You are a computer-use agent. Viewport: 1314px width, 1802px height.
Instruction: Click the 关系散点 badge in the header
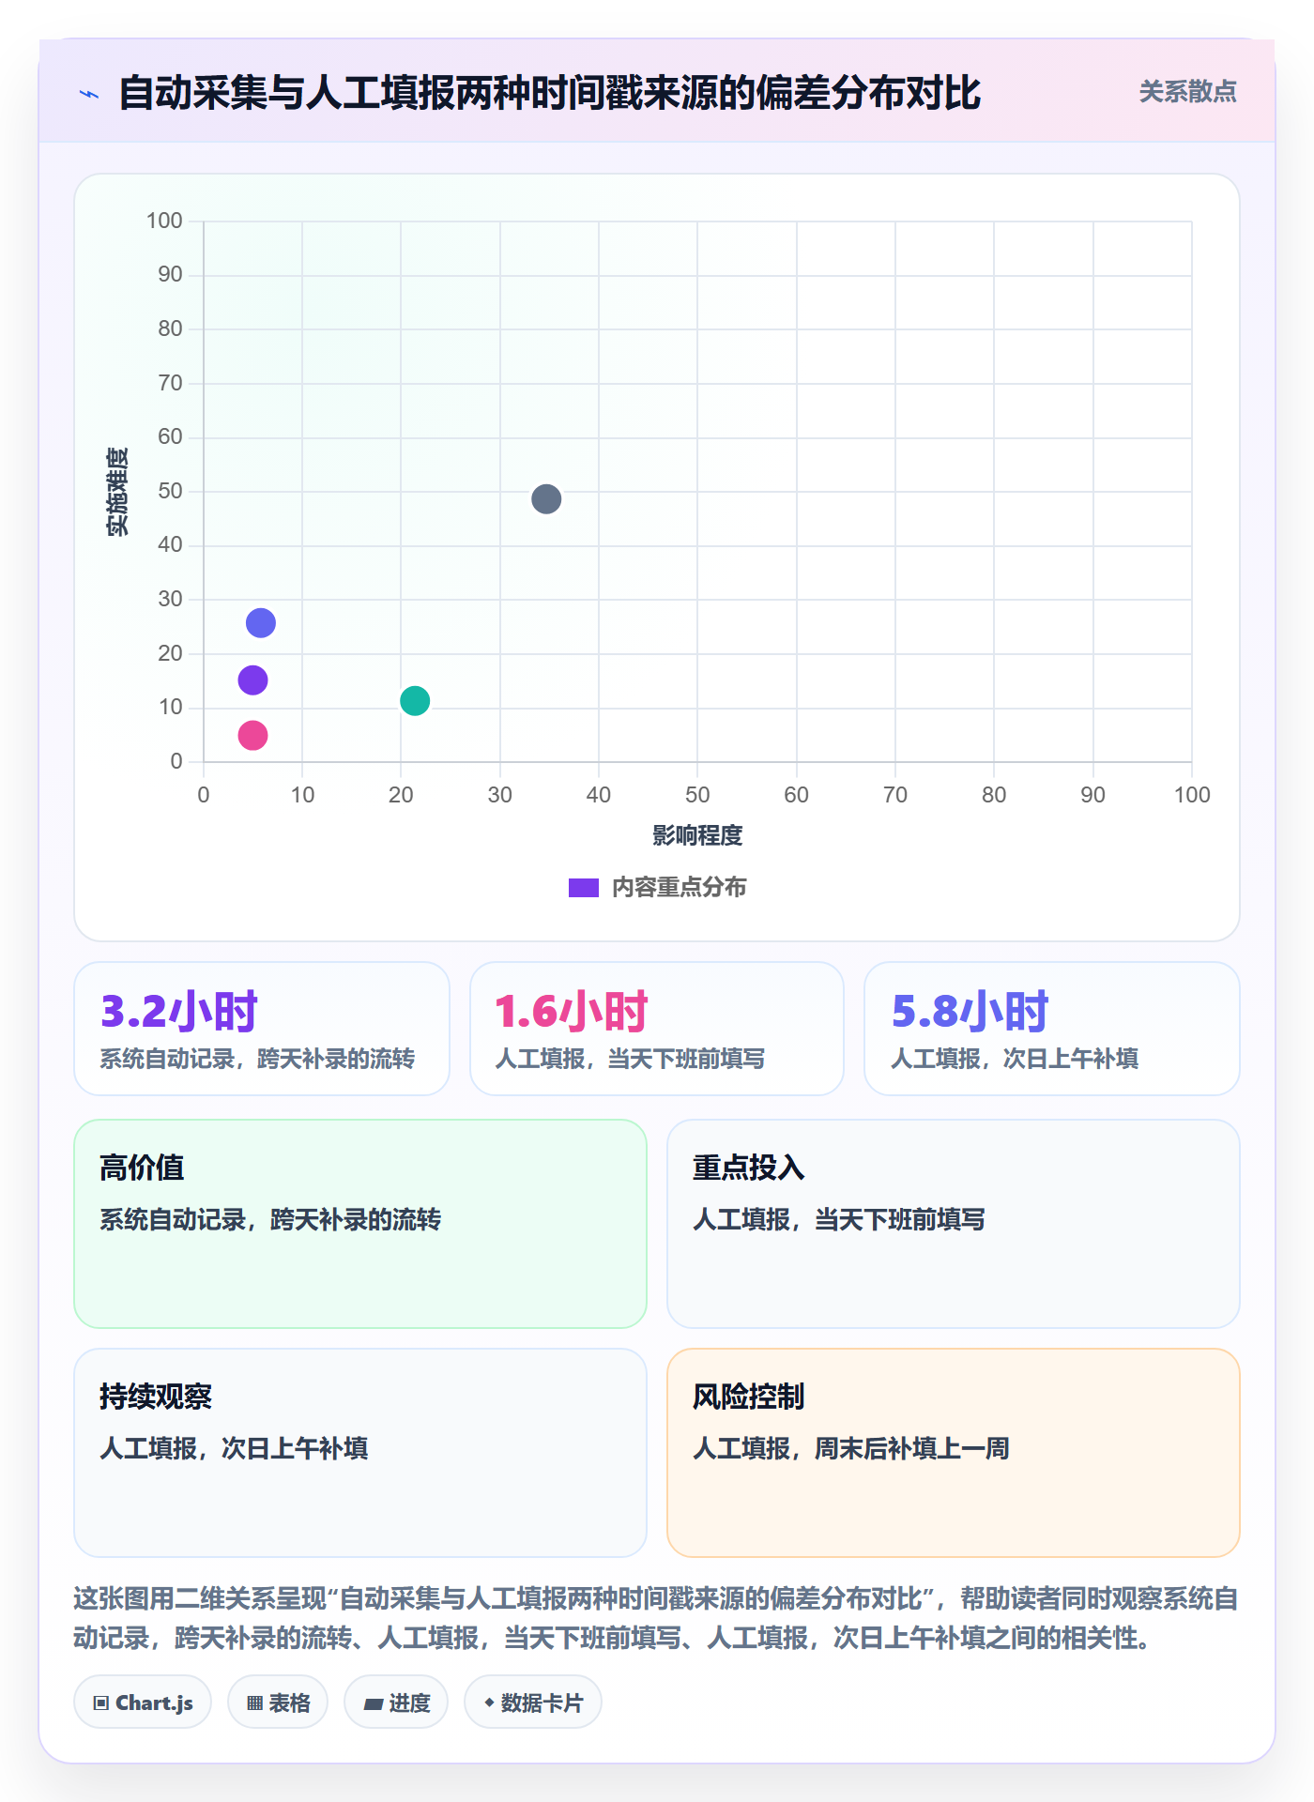click(x=1187, y=92)
